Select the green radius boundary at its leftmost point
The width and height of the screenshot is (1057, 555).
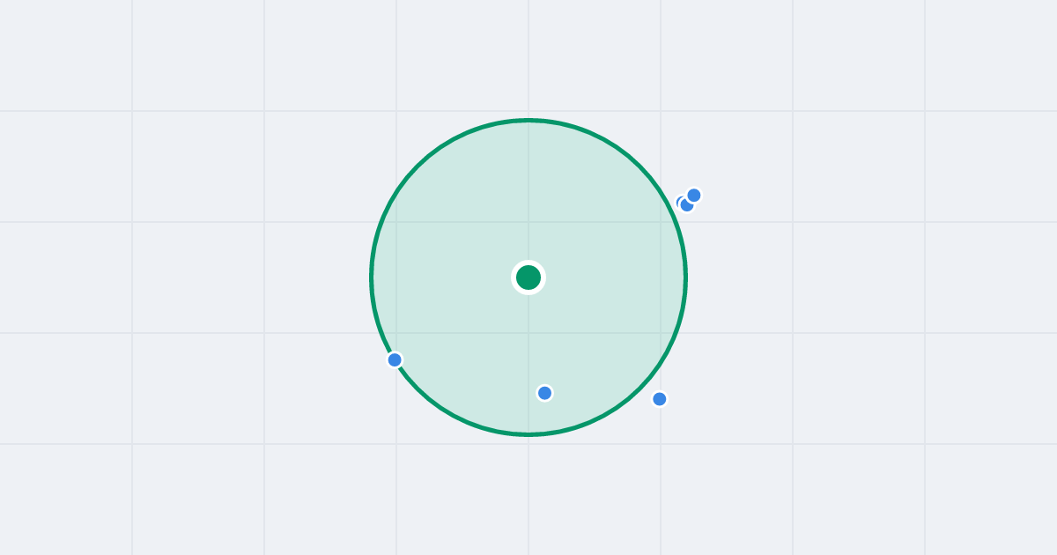tap(371, 277)
